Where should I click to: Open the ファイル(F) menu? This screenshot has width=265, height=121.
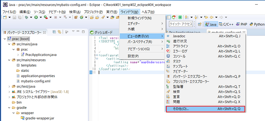(9, 12)
